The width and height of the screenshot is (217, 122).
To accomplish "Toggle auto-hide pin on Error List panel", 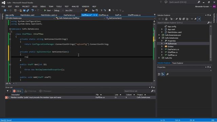I will (x=152, y=87).
